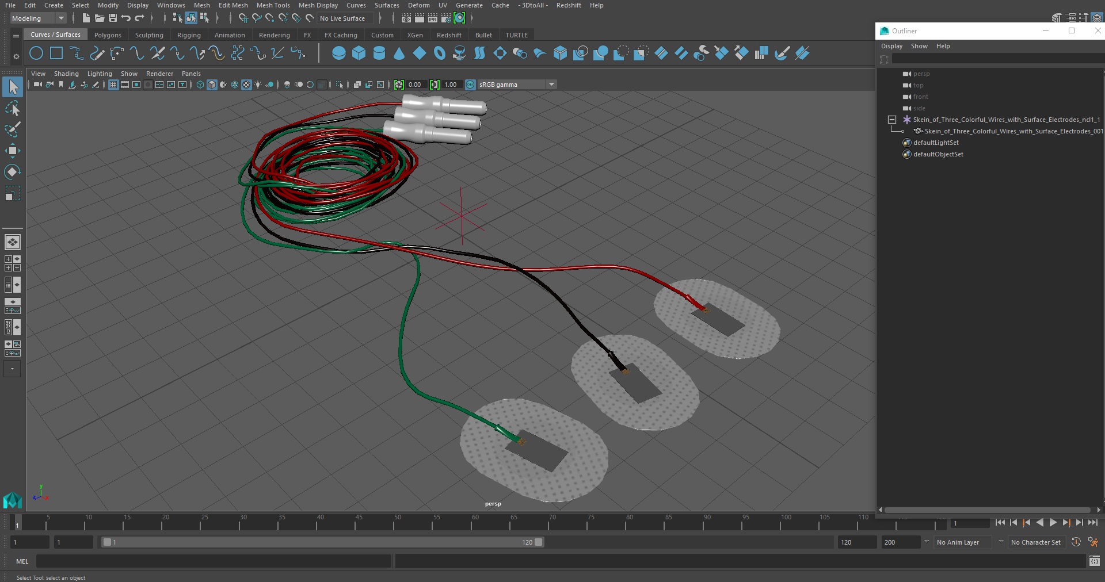The height and width of the screenshot is (582, 1105).
Task: Play animation forward
Action: click(1053, 522)
